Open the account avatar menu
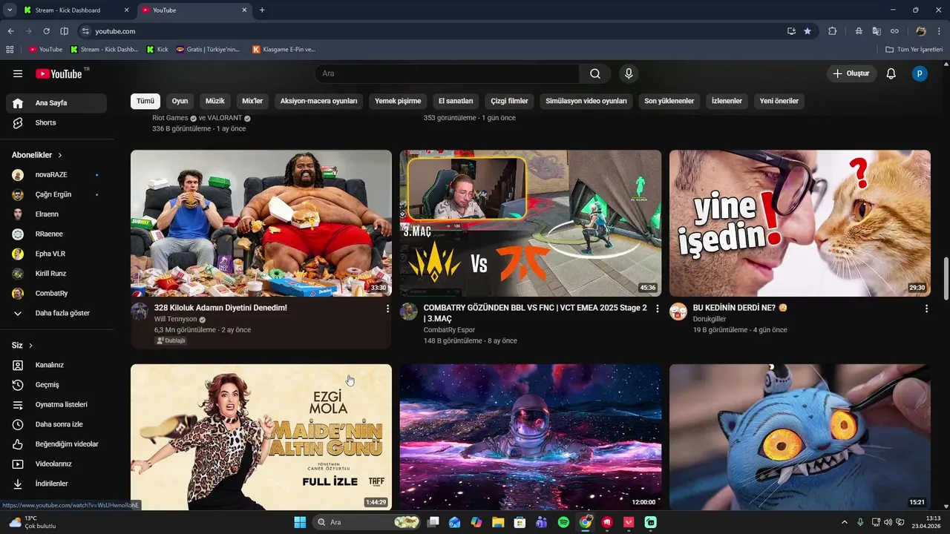The image size is (950, 534). coord(920,73)
